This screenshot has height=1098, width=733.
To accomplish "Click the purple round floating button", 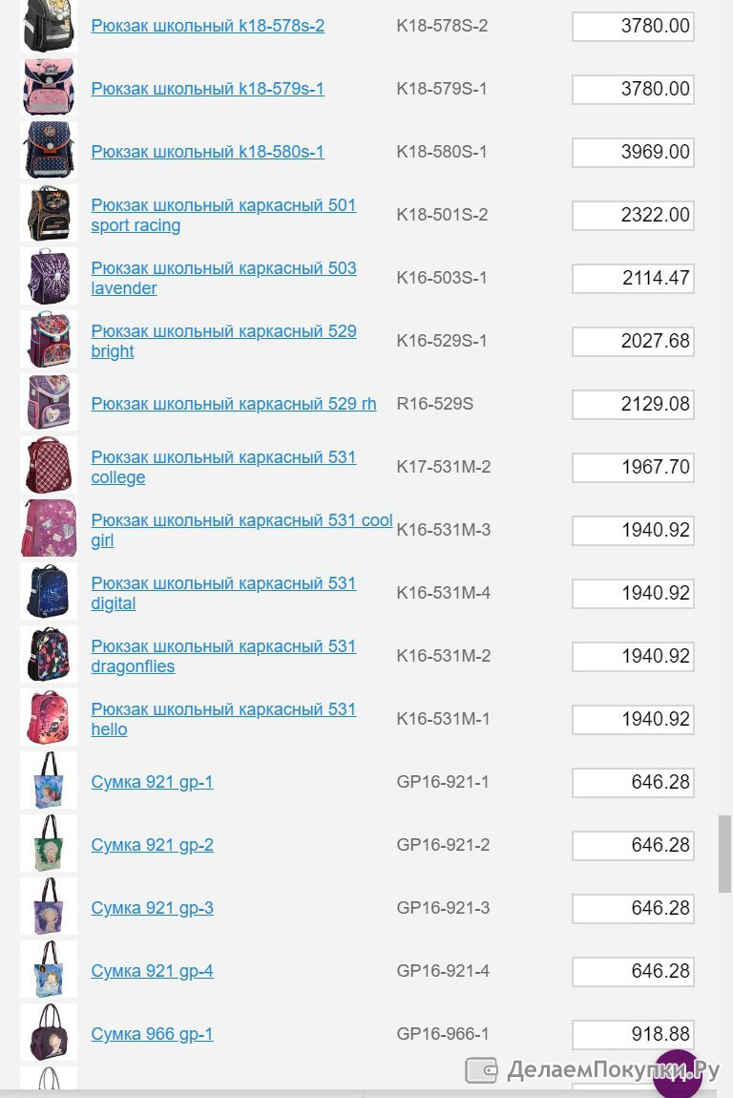I will (x=677, y=1075).
